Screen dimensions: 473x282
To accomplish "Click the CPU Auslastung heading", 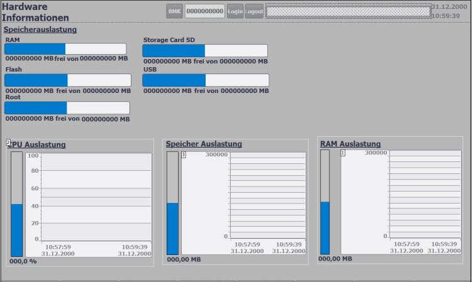I will point(36,144).
